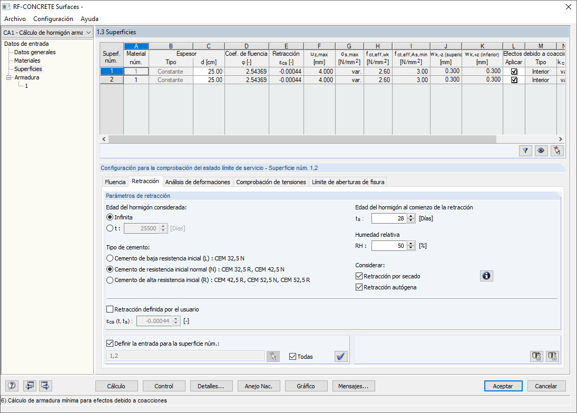577x413 pixels.
Task: Select Superficies in tree
Action: click(28, 69)
